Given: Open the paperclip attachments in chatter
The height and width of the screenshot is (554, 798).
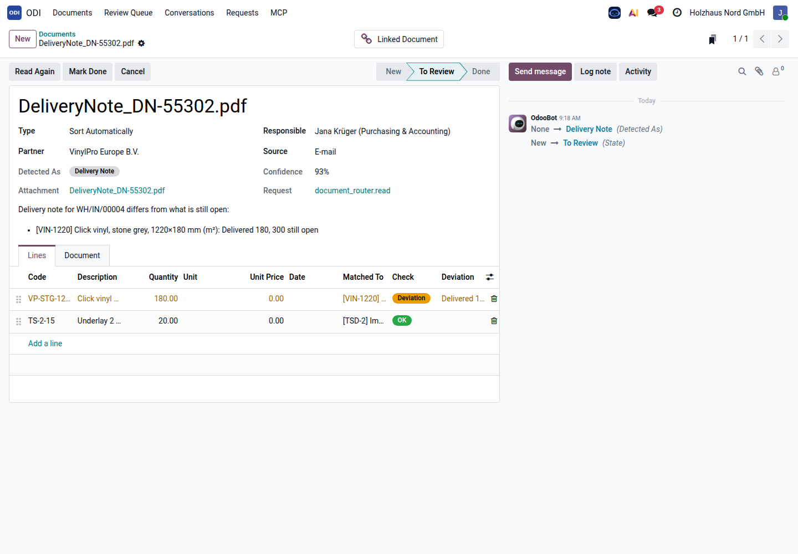Looking at the screenshot, I should click(759, 71).
